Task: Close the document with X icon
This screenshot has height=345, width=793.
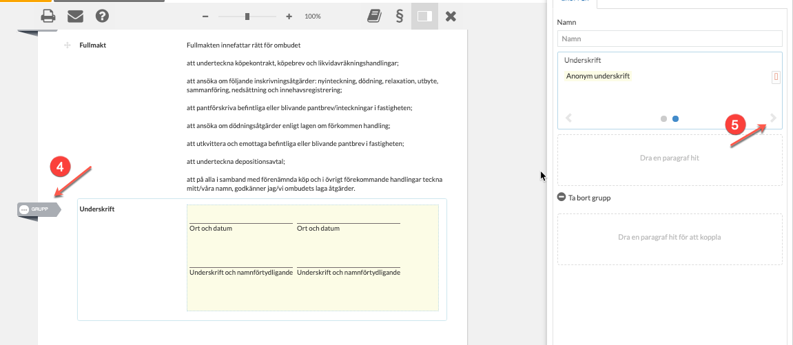Action: [451, 16]
